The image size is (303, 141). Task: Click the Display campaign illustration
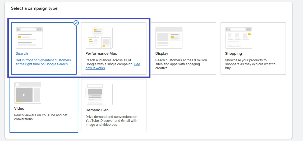click(169, 38)
